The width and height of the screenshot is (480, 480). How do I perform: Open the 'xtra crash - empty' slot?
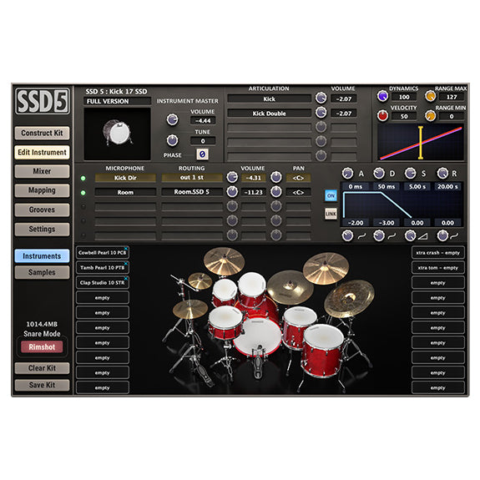437,253
